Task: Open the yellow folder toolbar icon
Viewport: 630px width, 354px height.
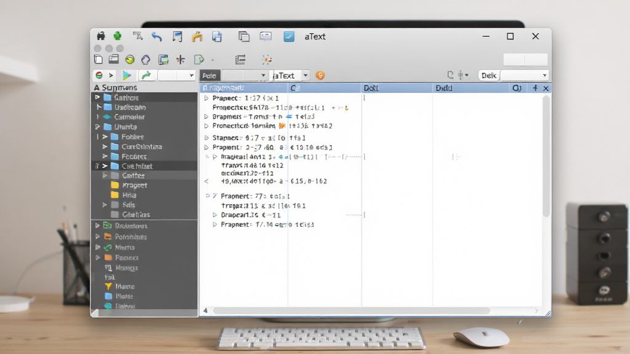Action: click(x=197, y=36)
